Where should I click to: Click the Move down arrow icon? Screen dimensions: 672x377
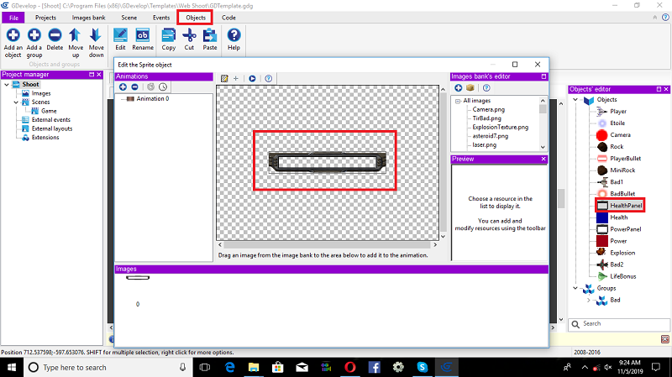pyautogui.click(x=96, y=35)
